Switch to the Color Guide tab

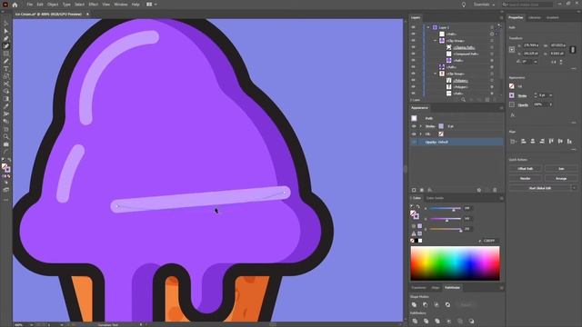(435, 198)
